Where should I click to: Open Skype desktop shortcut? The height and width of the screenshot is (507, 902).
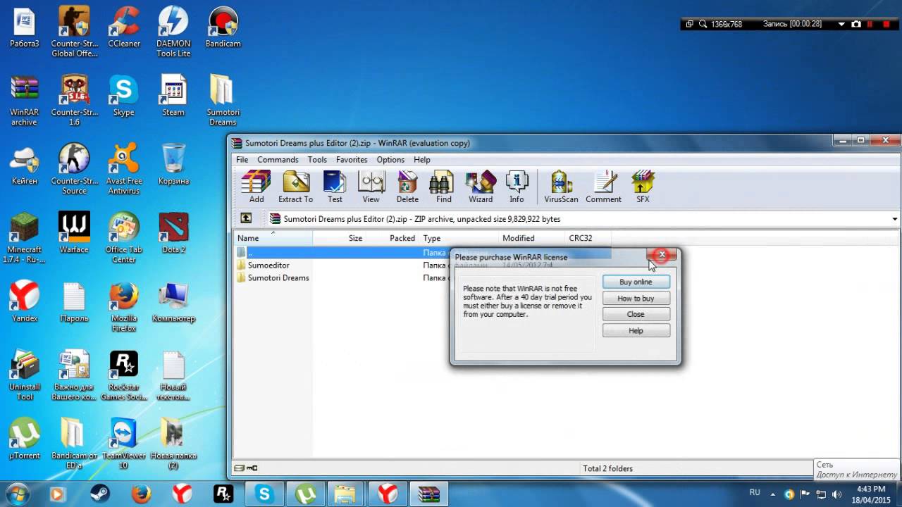click(x=123, y=96)
